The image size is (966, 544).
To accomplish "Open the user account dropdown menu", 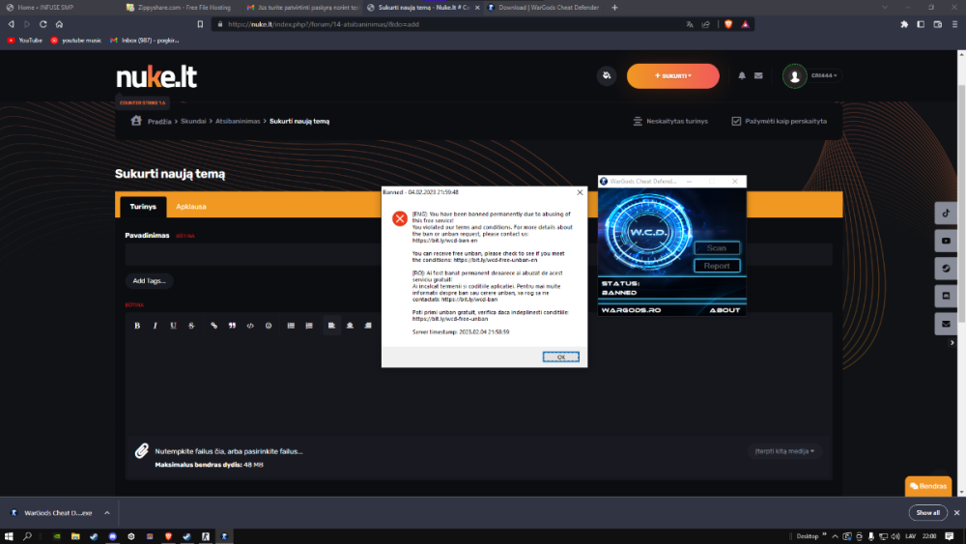I will click(824, 75).
